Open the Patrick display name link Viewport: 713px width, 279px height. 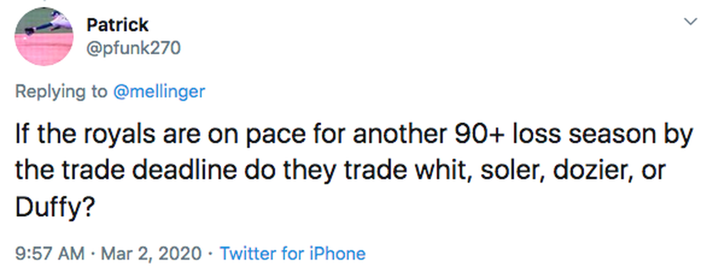pos(118,24)
